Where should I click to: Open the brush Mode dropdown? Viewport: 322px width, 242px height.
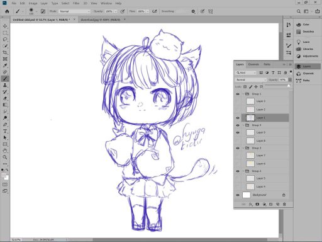[x=74, y=11]
